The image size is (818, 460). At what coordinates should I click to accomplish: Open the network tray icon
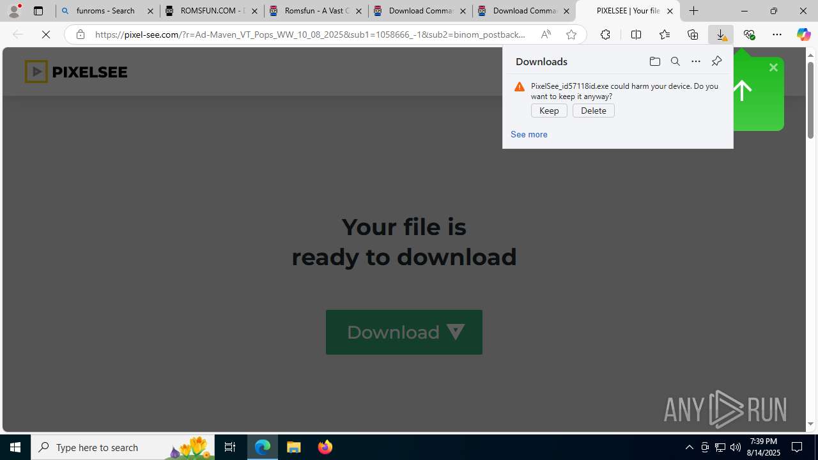click(x=720, y=447)
